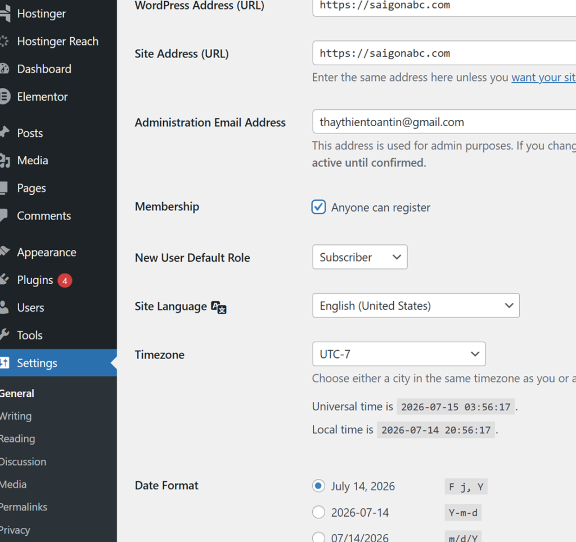The width and height of the screenshot is (576, 542).
Task: Select the 2026-07-14 date format radio
Action: pos(318,512)
